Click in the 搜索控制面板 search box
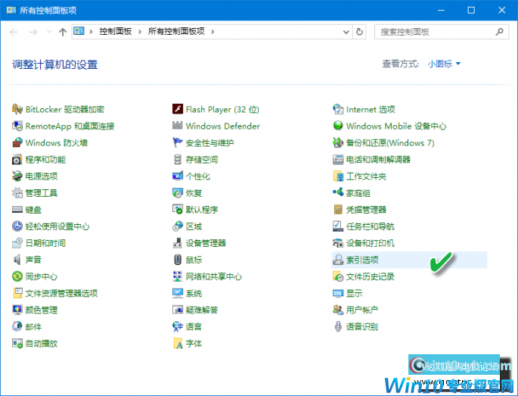The width and height of the screenshot is (518, 396). 435,32
